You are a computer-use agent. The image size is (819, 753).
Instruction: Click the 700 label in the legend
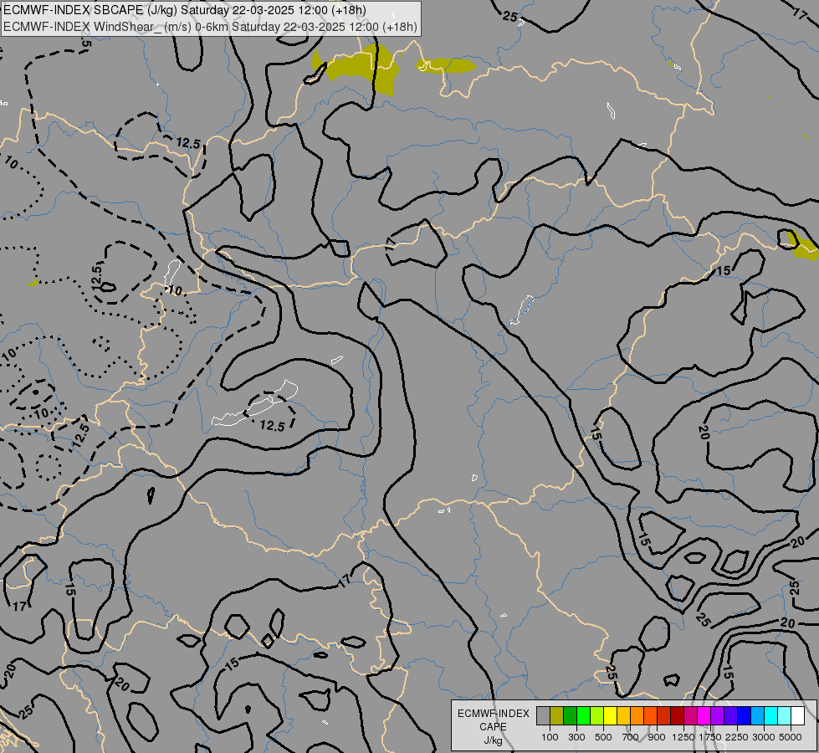coord(631,737)
